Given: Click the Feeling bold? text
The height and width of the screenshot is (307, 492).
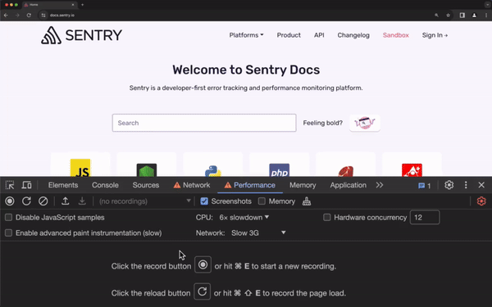Looking at the screenshot, I should coord(322,123).
